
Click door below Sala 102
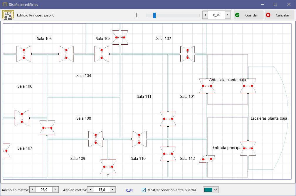[x=187, y=54]
